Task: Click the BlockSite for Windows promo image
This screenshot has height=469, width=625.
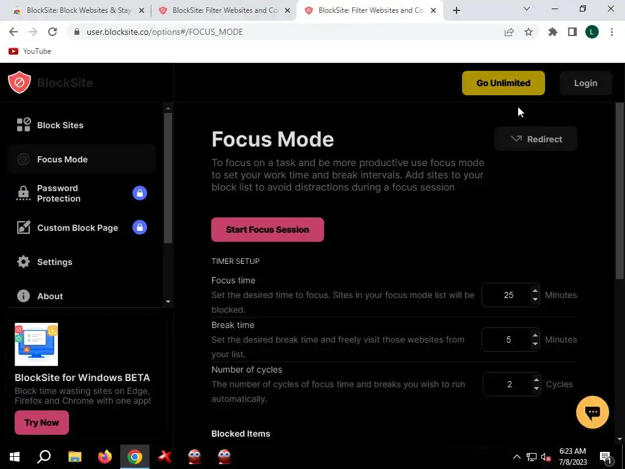Action: click(36, 344)
